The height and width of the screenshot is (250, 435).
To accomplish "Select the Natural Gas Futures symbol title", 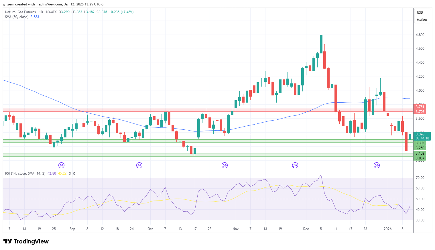I will [20, 12].
